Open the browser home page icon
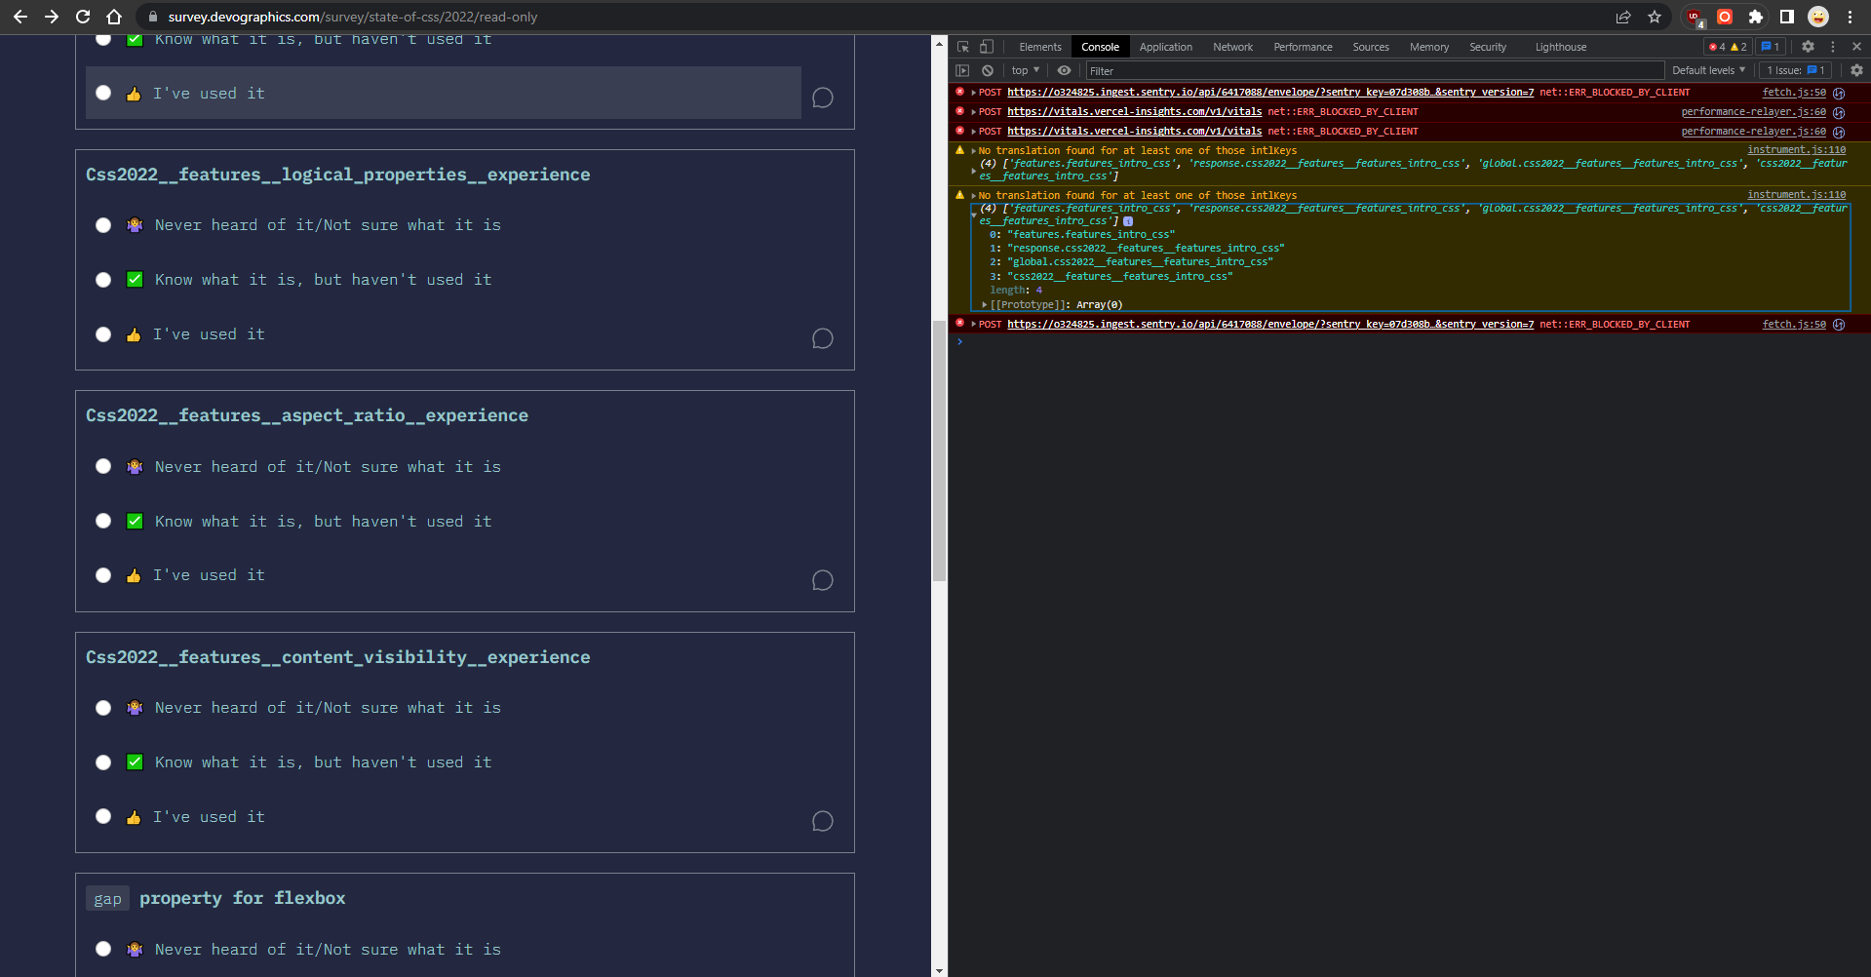 [114, 17]
